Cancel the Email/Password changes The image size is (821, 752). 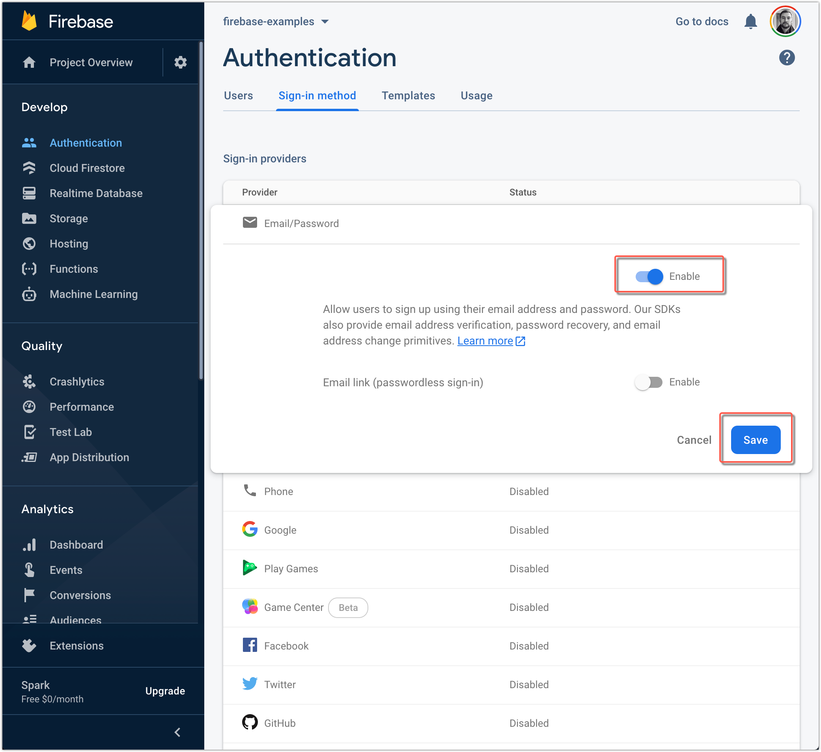point(694,440)
